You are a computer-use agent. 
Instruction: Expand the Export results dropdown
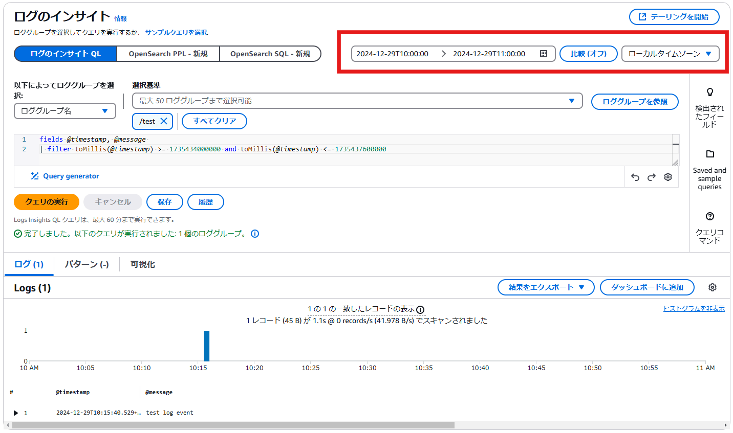tap(546, 287)
